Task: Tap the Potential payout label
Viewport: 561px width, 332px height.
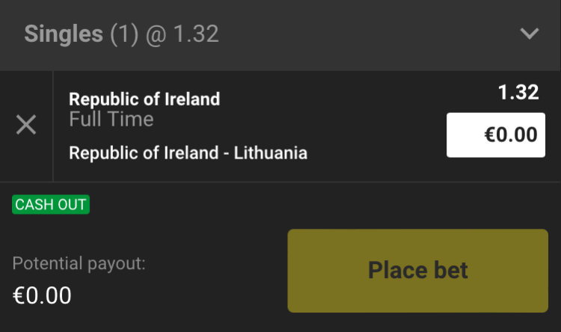Action: [x=79, y=264]
